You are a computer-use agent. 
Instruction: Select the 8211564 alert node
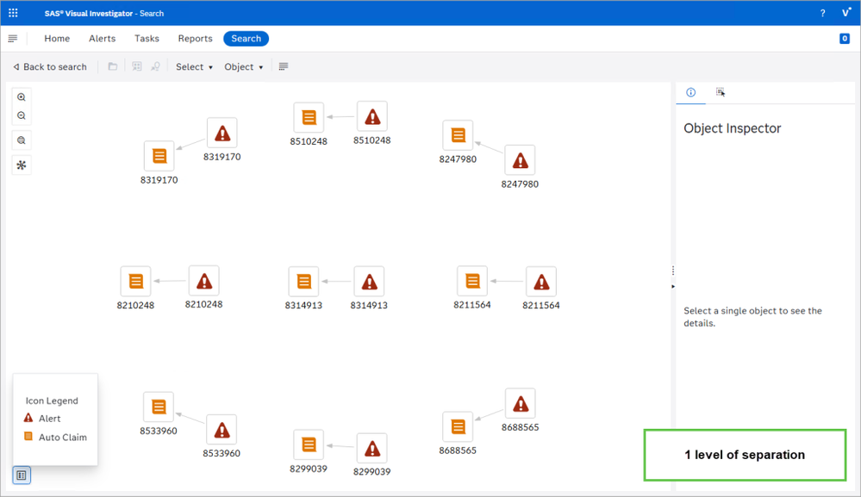[x=541, y=282]
